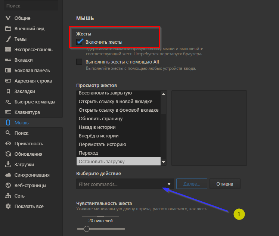Click the Внешний вид window icon

8,28
